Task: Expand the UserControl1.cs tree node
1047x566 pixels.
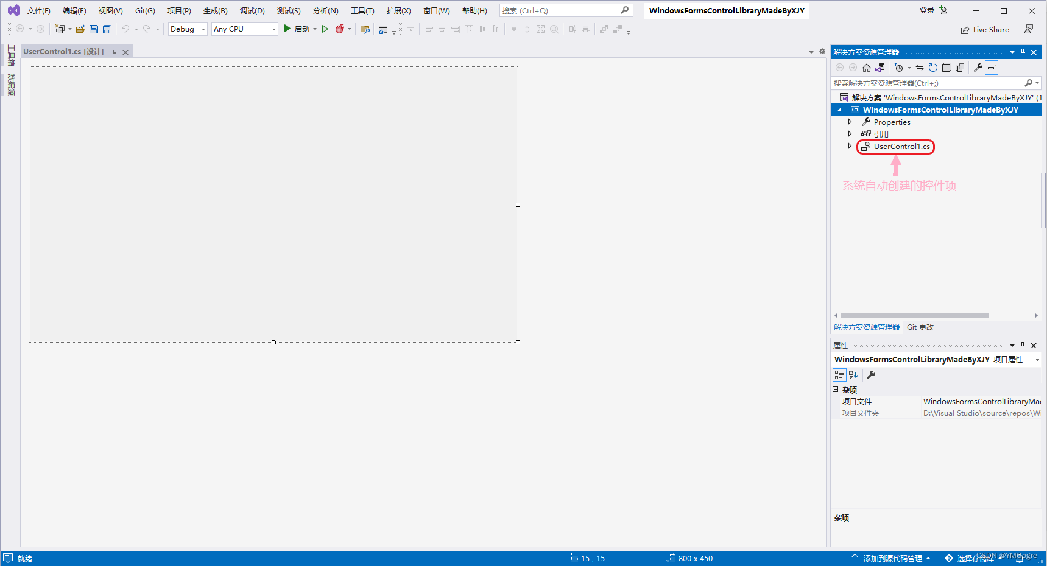Action: click(850, 146)
